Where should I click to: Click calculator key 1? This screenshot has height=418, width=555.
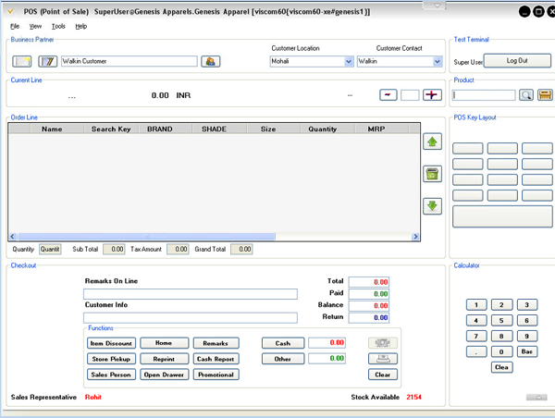[x=476, y=305]
